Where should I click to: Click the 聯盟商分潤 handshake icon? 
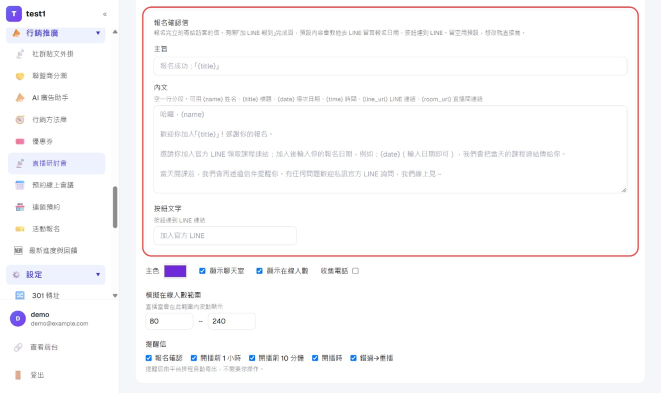[x=20, y=76]
